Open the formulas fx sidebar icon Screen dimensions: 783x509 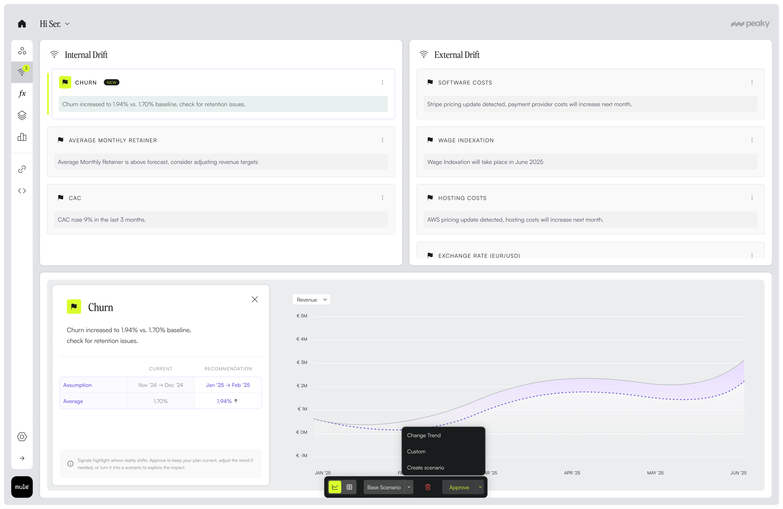tap(22, 93)
